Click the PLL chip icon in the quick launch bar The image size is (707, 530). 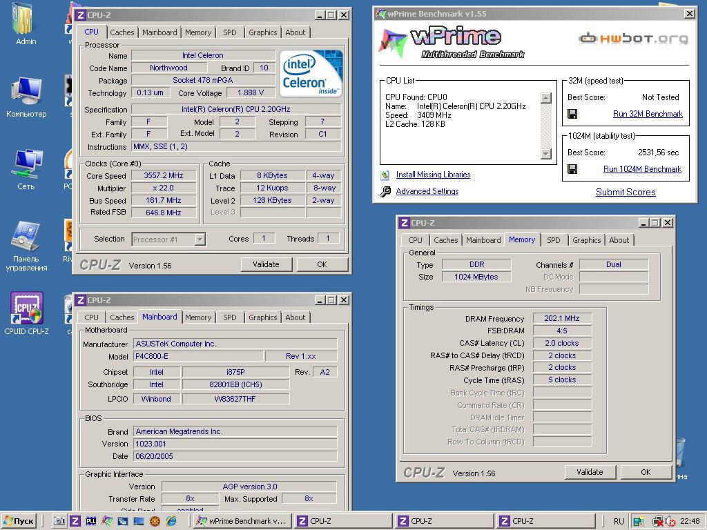click(91, 522)
